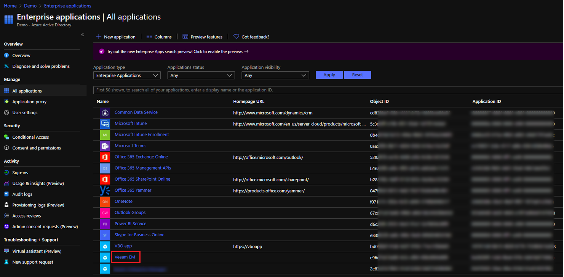Click the Homepage URL column header
564x277 pixels.
click(x=249, y=101)
